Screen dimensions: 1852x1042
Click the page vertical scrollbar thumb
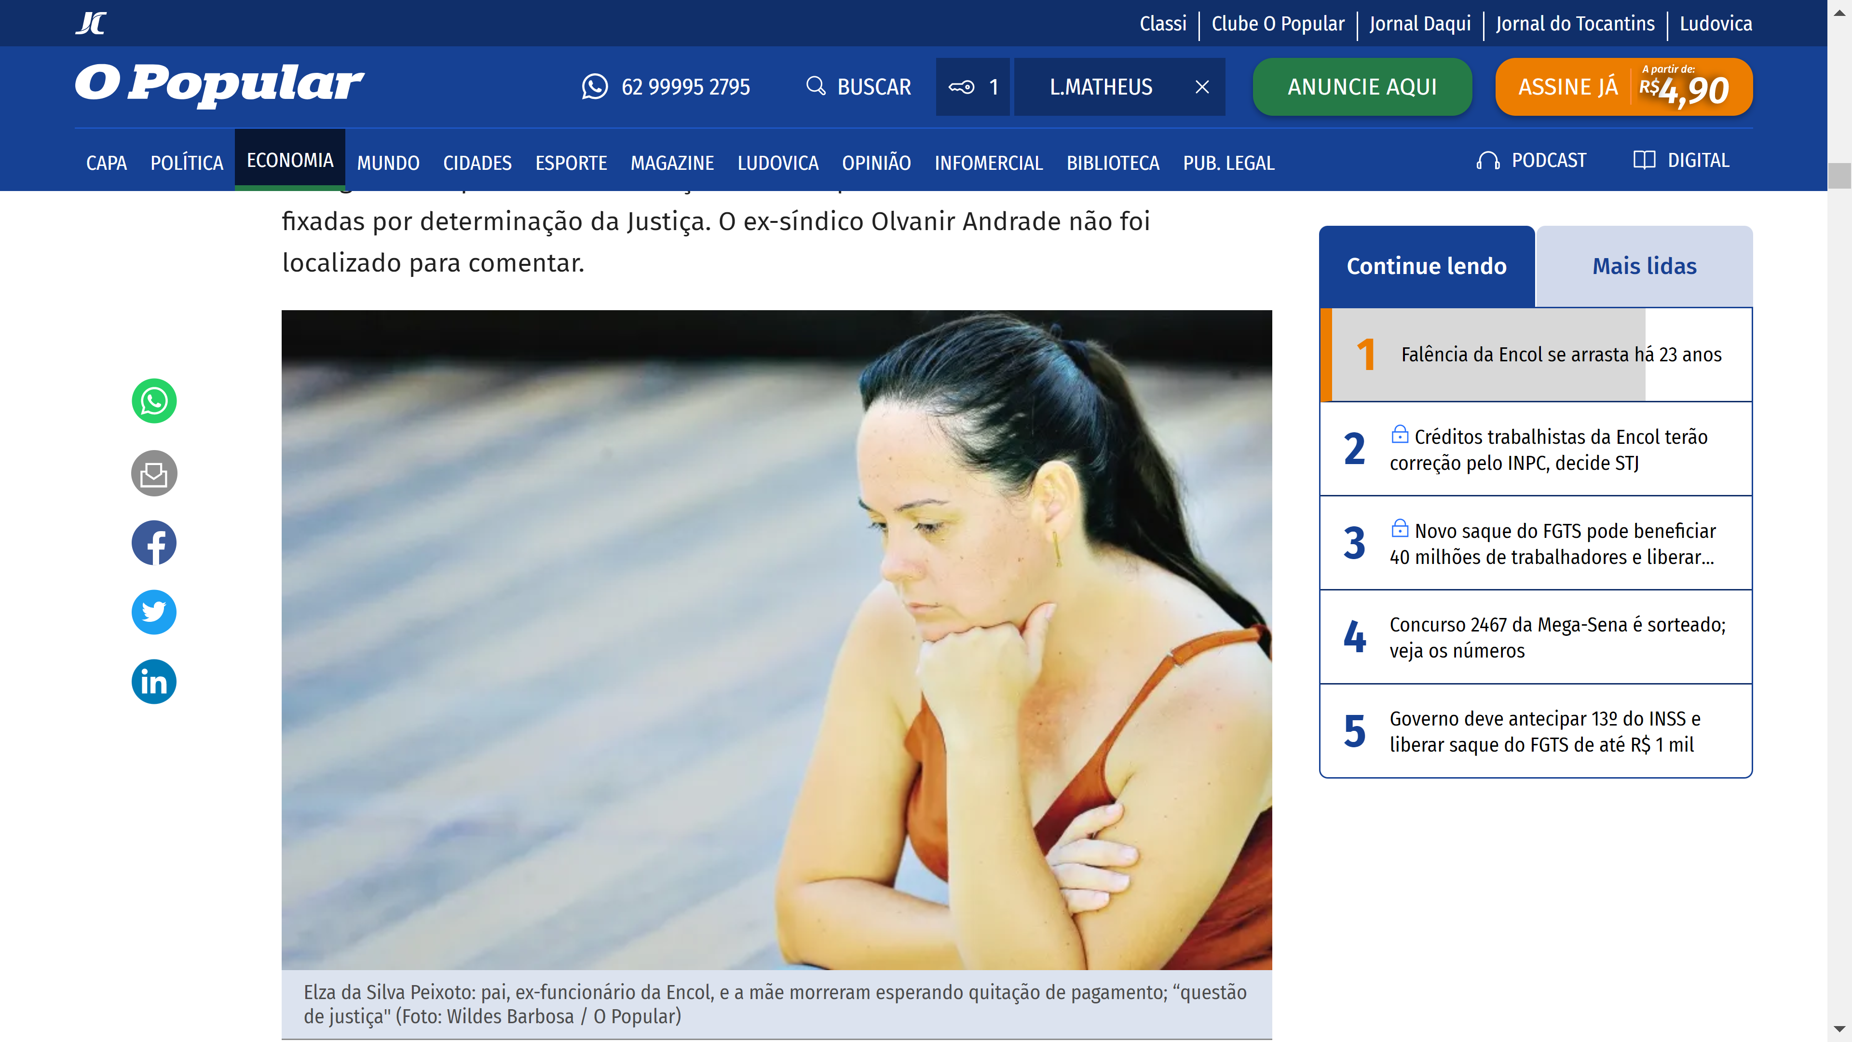(x=1839, y=175)
